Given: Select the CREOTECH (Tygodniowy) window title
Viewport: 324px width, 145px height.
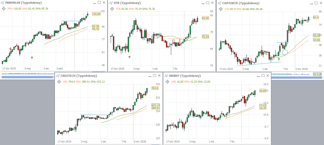Looking at the screenshot, I should tap(79, 76).
